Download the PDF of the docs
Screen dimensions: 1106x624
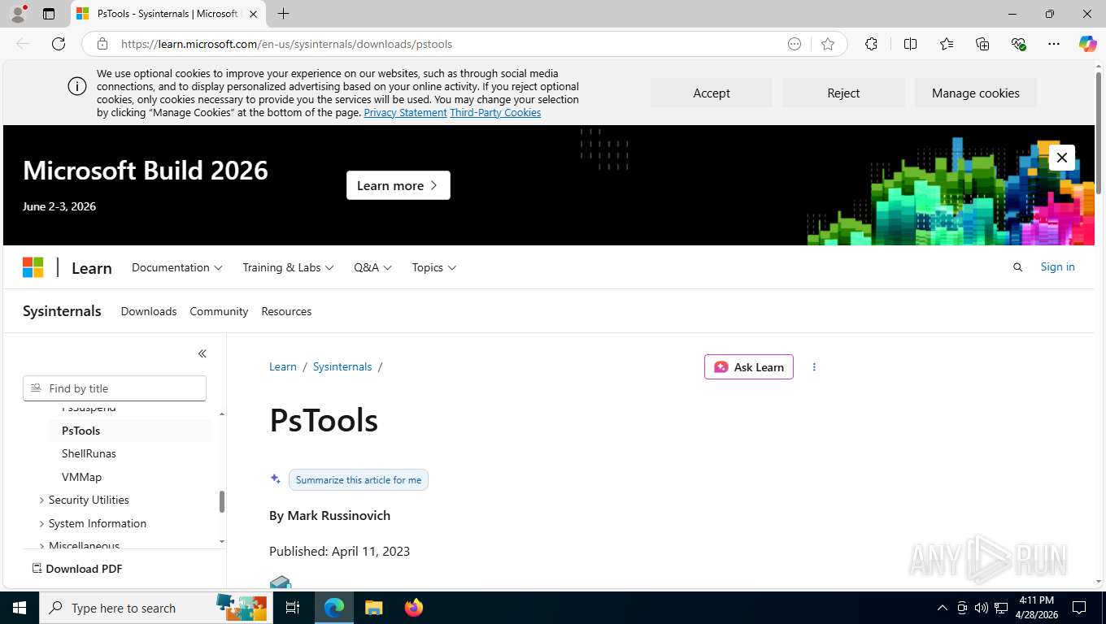77,569
